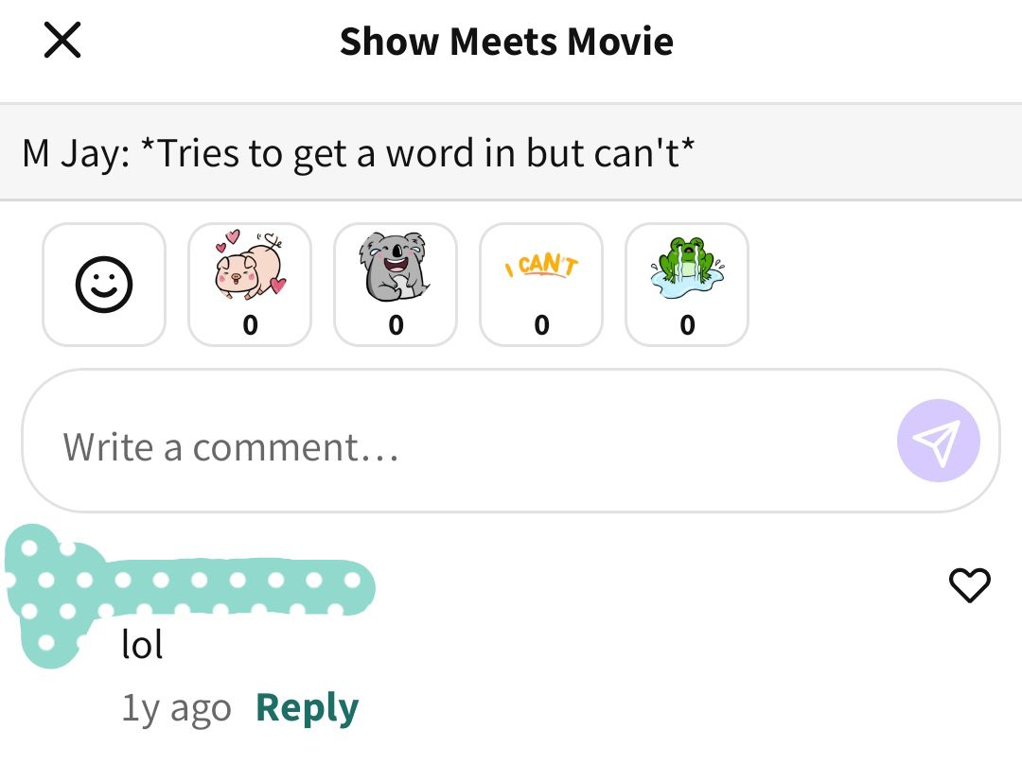Close the Show Meets Movie comments panel
The width and height of the screenshot is (1022, 764).
point(62,40)
